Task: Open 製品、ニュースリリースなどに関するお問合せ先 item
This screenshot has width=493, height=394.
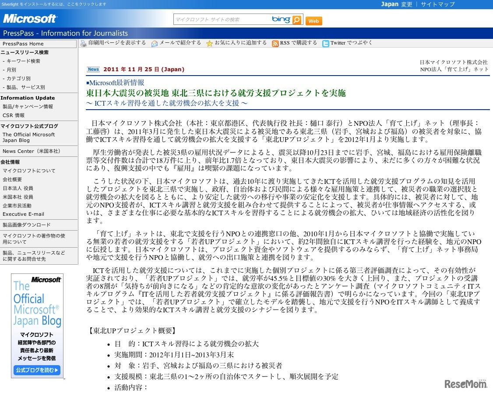Action: tap(34, 256)
